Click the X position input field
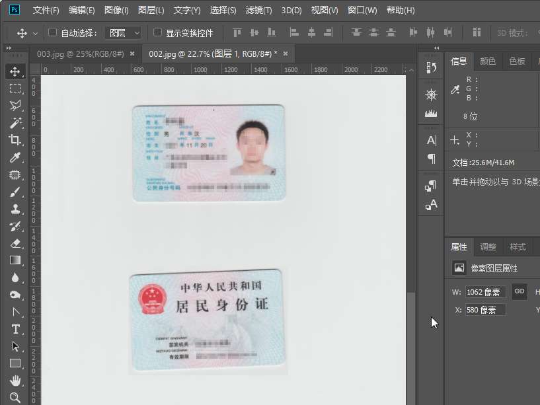The image size is (540, 405). (x=486, y=310)
